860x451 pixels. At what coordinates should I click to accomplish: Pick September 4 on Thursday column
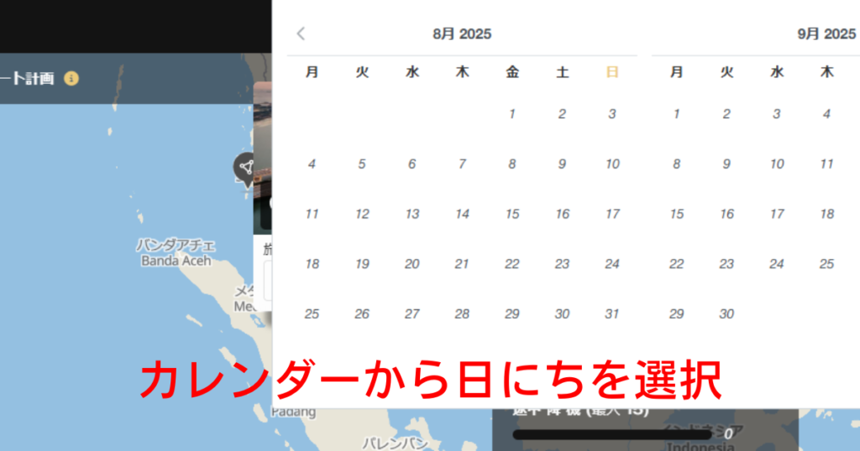(826, 114)
